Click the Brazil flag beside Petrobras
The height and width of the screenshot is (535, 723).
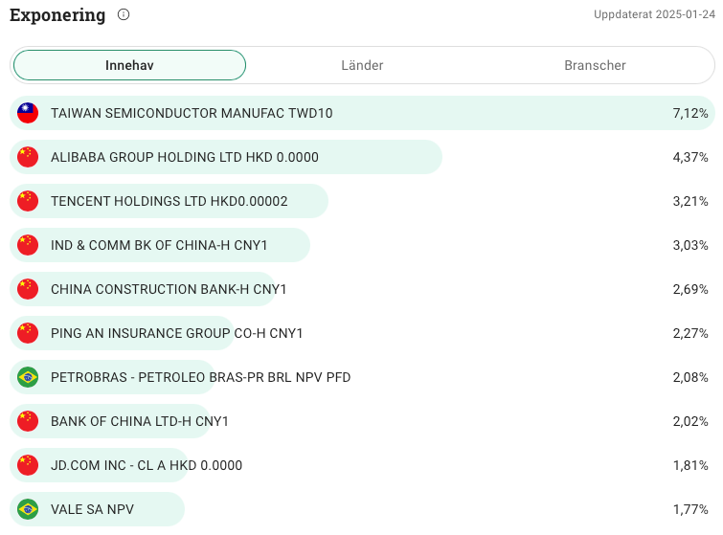28,377
